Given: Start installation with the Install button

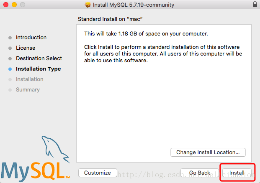Looking at the screenshot, I should point(237,173).
